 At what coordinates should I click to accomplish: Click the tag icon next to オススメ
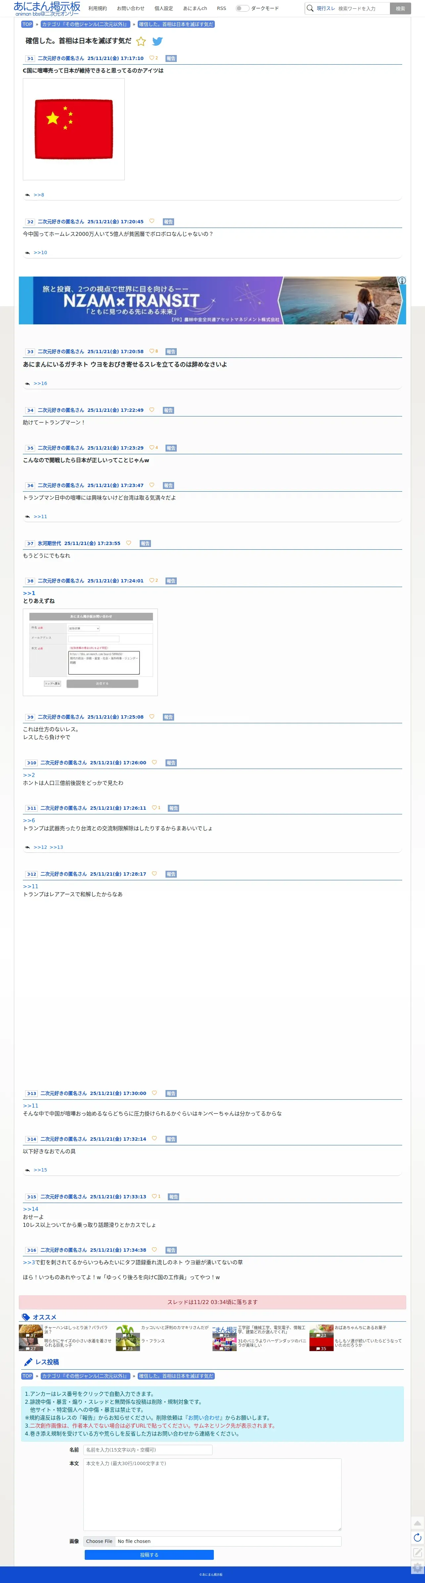[25, 1317]
